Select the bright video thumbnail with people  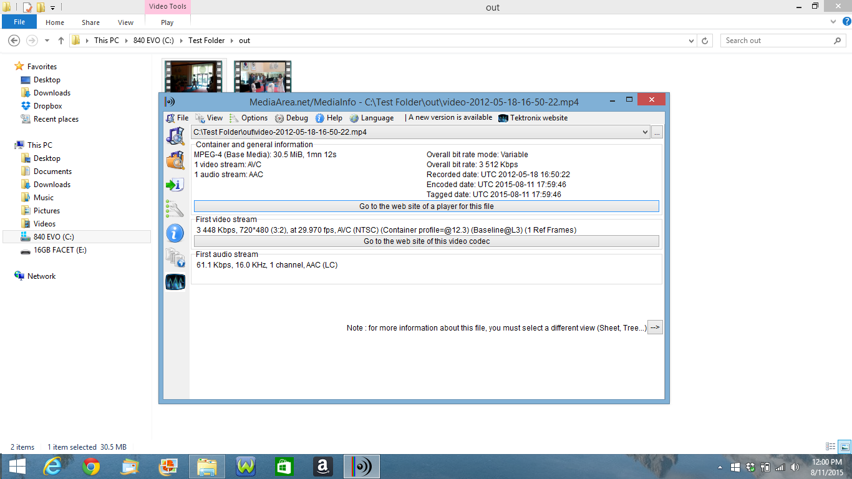pyautogui.click(x=263, y=77)
